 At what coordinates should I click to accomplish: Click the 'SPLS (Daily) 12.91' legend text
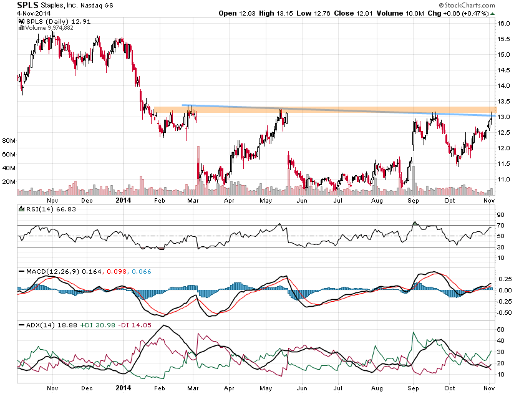tap(59, 21)
